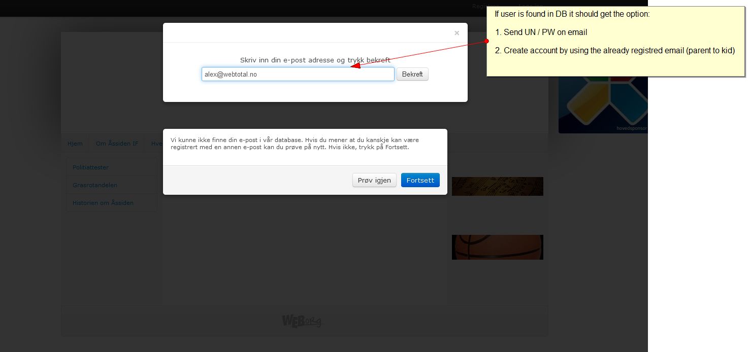Click the blue Fortsett button

[420, 180]
